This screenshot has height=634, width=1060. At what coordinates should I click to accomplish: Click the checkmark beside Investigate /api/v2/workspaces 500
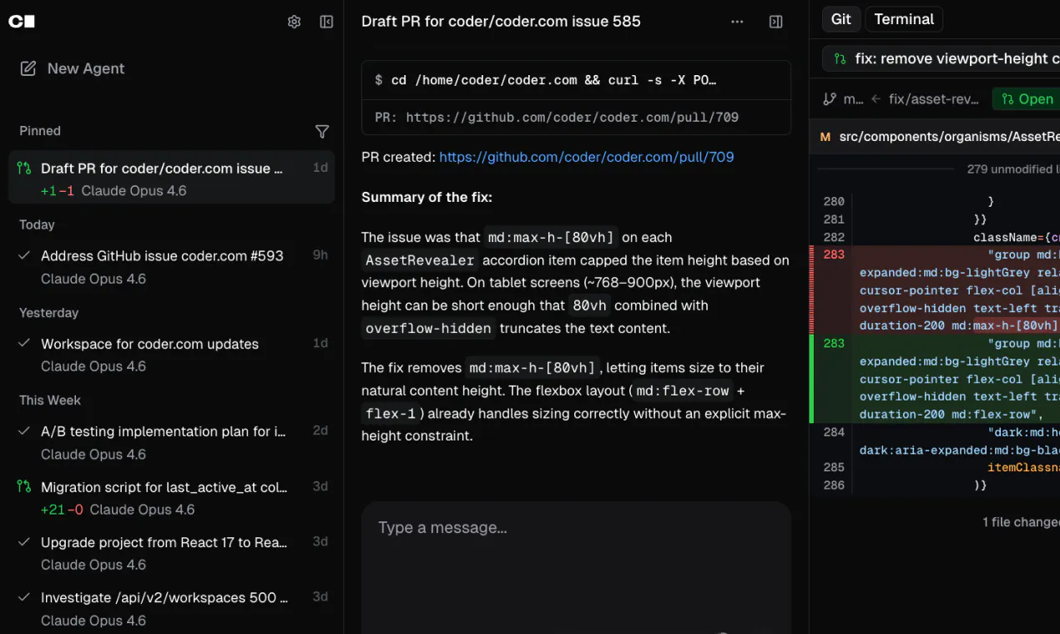[x=24, y=596]
